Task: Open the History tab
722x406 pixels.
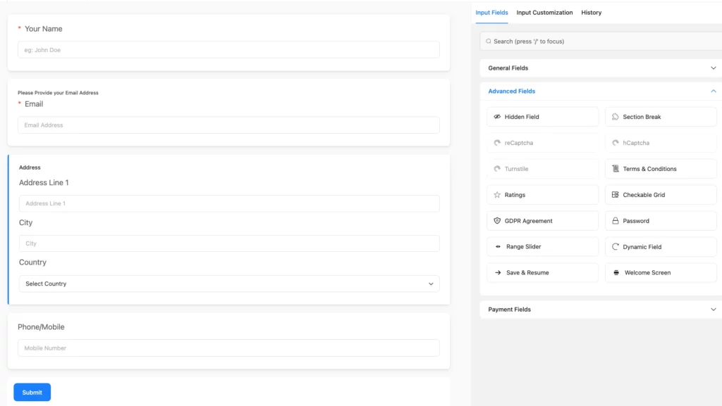Action: pos(592,13)
